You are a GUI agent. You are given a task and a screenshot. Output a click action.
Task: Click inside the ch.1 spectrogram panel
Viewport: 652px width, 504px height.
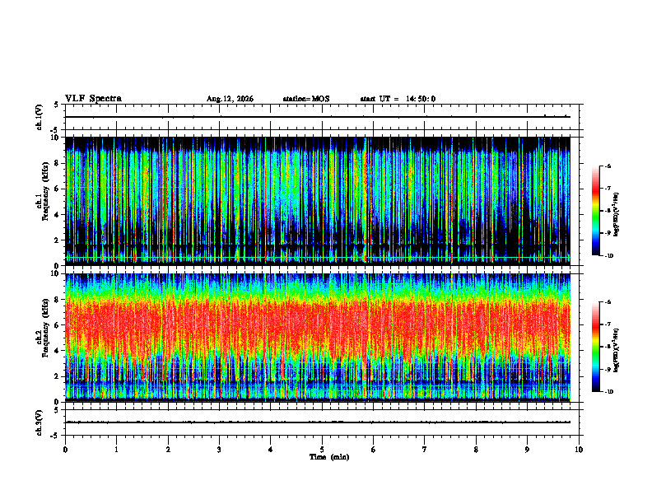(318, 201)
